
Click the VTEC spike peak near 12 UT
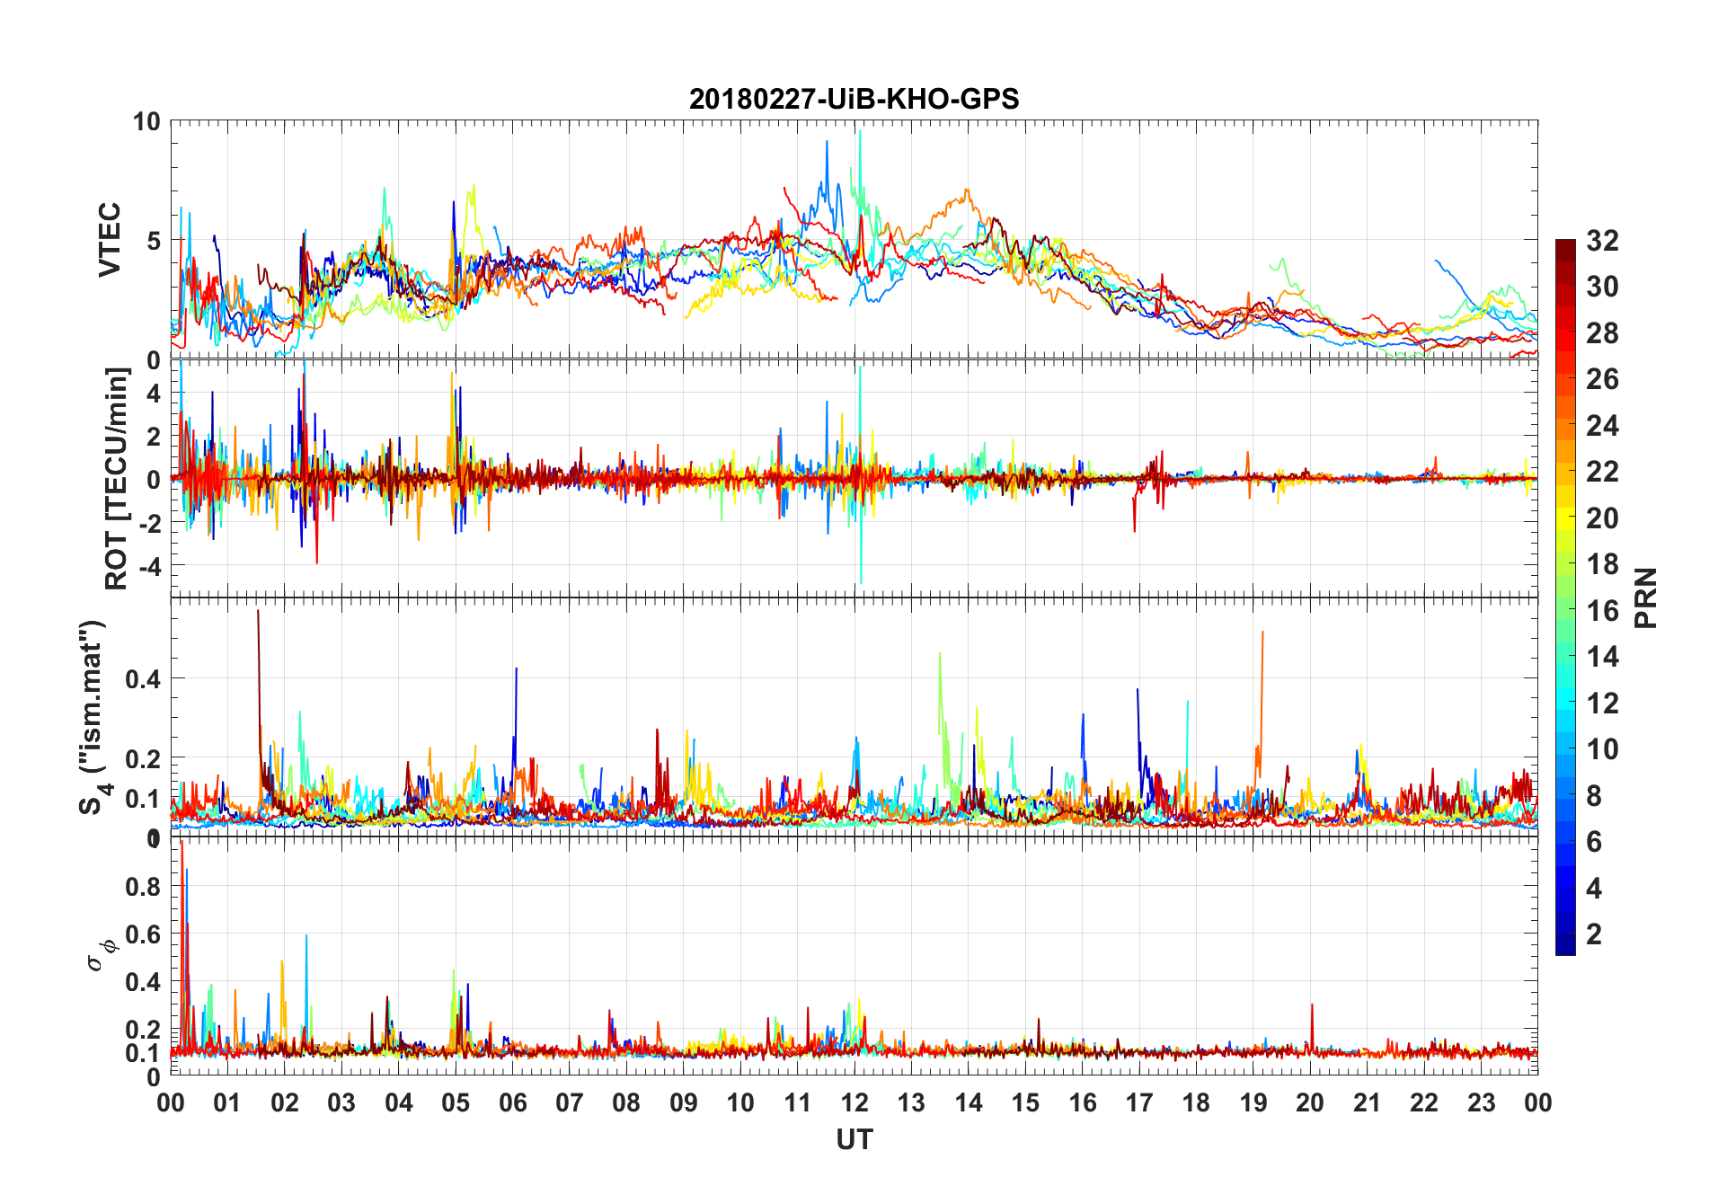(860, 132)
